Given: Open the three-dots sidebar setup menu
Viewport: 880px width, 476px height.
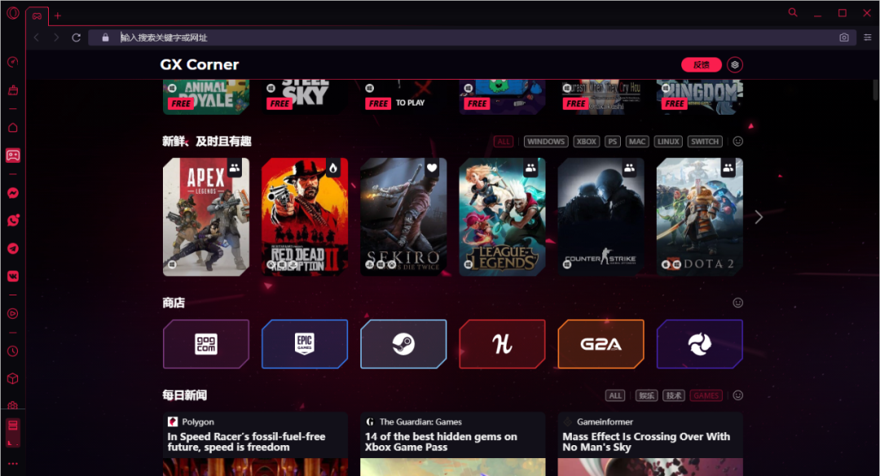Looking at the screenshot, I should [12, 464].
